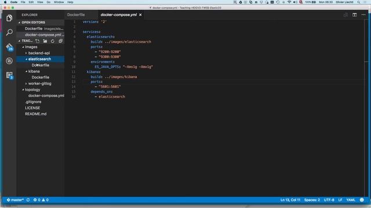The width and height of the screenshot is (371, 208).
Task: Click the volume icon in menu bar
Action: point(295,2)
